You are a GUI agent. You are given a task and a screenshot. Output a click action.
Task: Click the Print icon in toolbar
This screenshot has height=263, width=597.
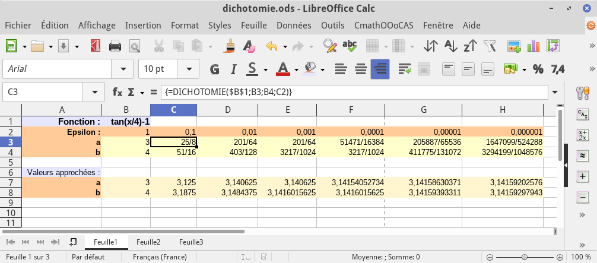[x=115, y=46]
